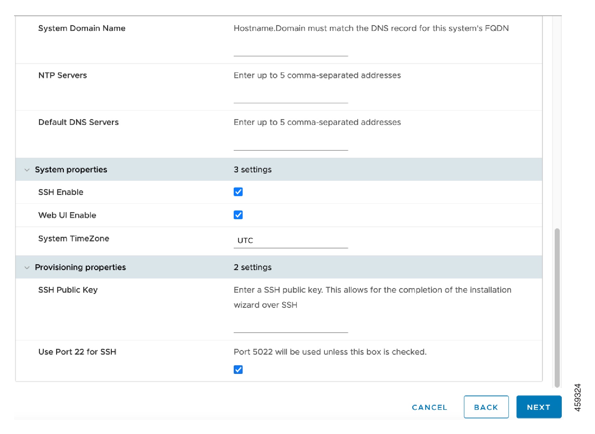
Task: Uncheck the SSH Enable checkbox
Action: (x=238, y=192)
